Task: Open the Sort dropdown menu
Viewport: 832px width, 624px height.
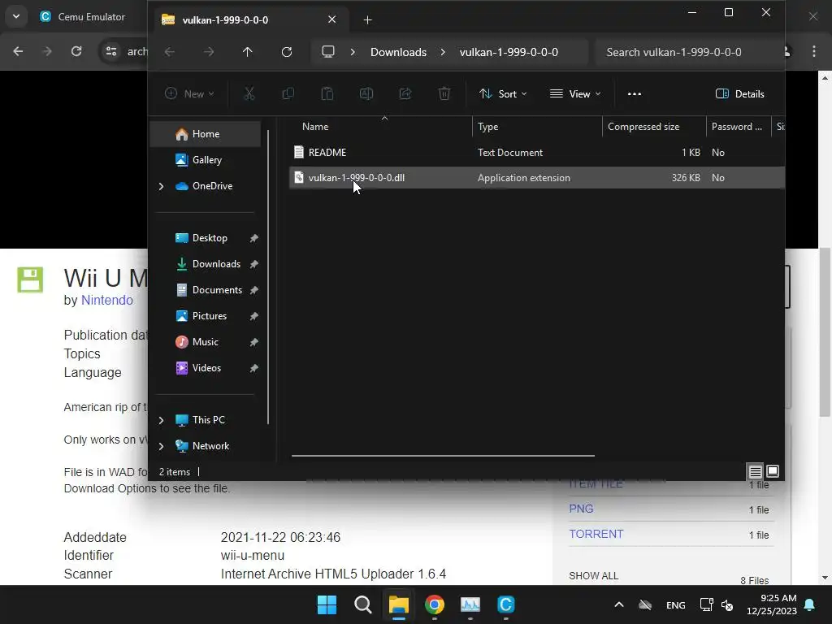Action: (502, 94)
